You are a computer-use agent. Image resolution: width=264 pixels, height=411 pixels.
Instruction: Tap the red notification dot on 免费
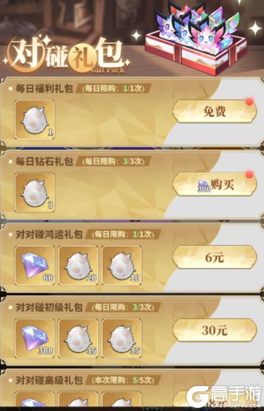pyautogui.click(x=249, y=102)
